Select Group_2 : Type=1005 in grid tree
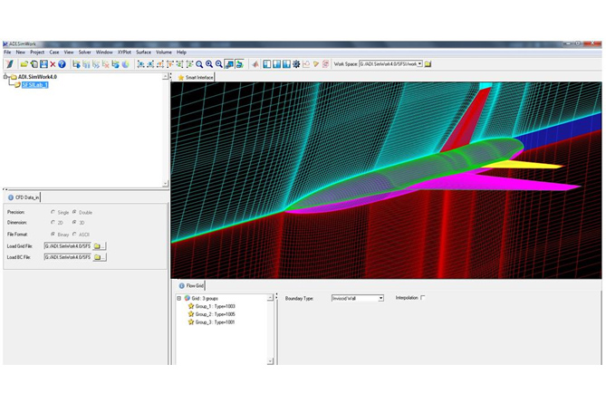 215,314
